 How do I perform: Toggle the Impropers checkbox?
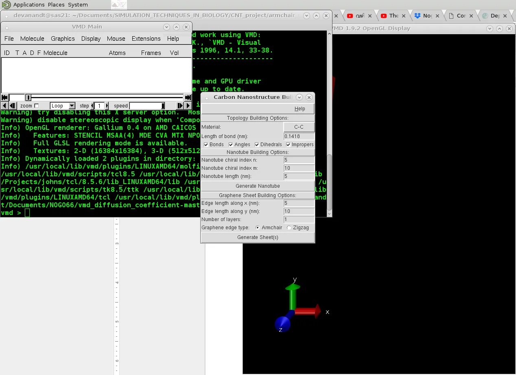click(288, 145)
